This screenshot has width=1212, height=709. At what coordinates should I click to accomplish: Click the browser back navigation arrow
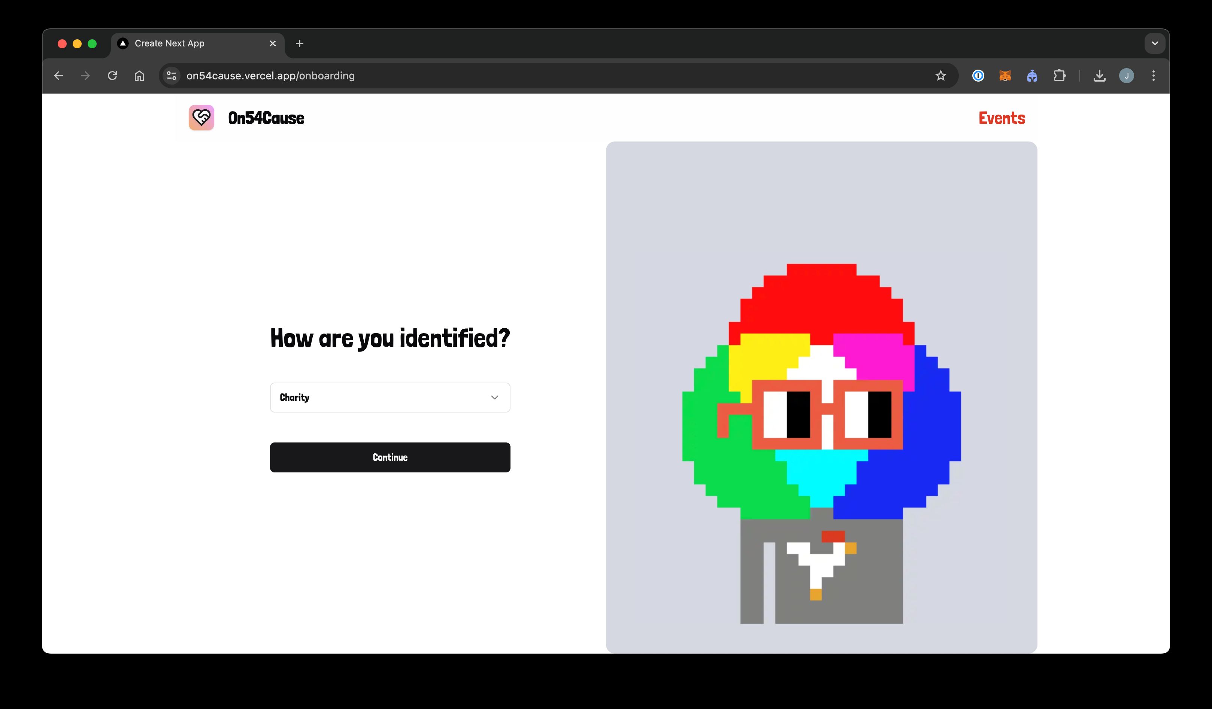tap(57, 75)
